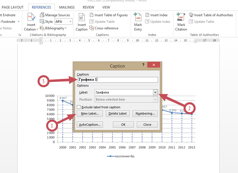The image size is (238, 173).
Task: Open the View tab
Action: click(106, 7)
